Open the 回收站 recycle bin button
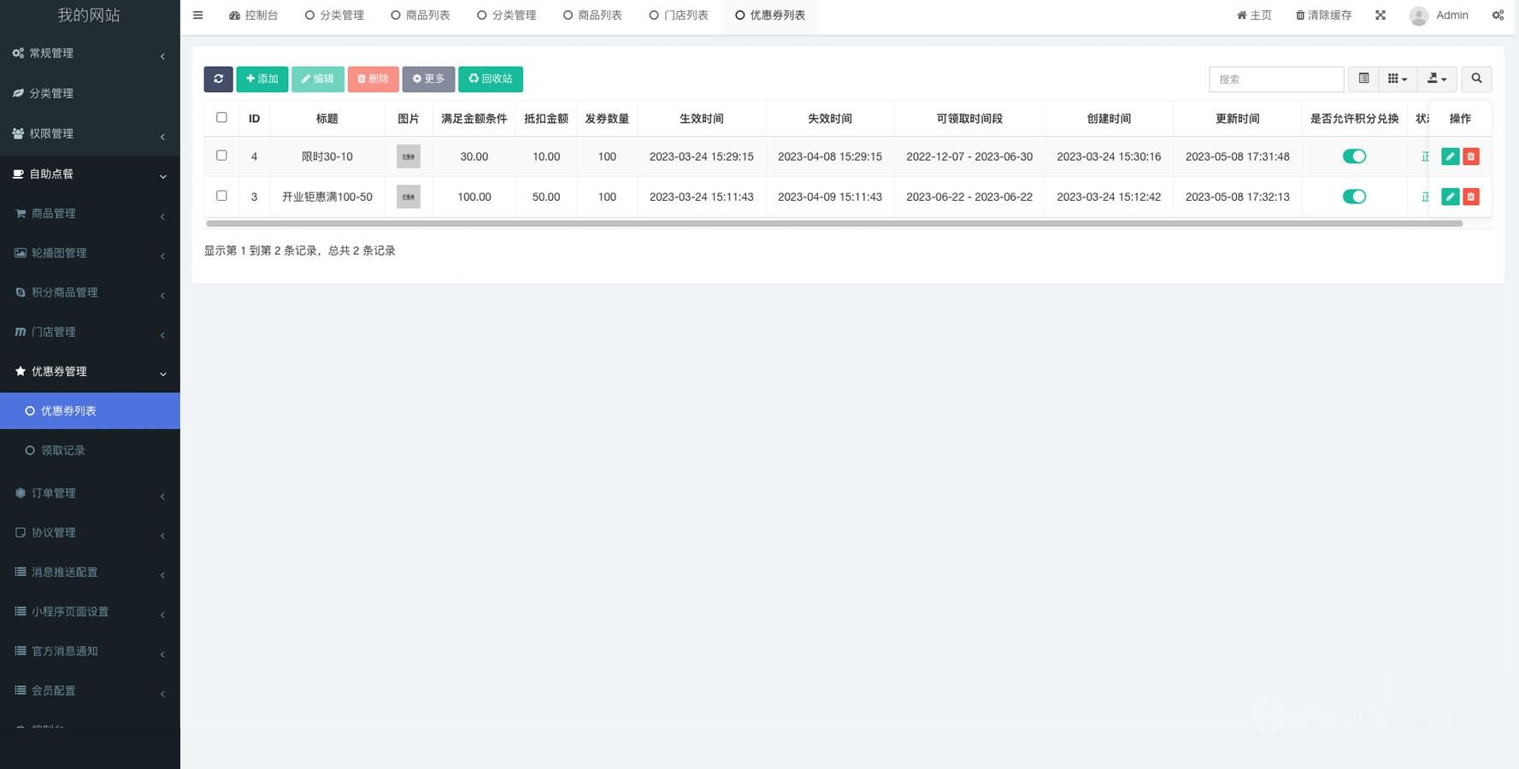The width and height of the screenshot is (1519, 769). point(490,79)
